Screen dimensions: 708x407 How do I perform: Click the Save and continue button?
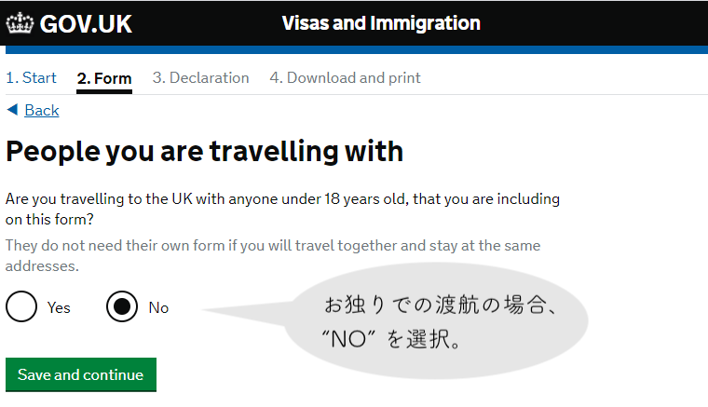pos(81,374)
